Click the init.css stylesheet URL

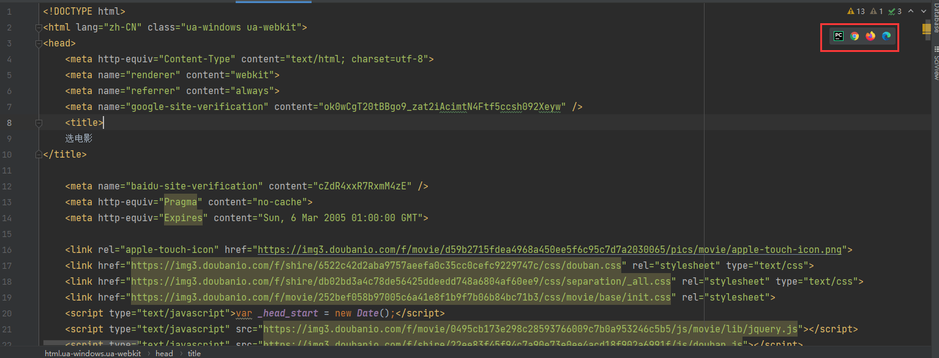click(x=401, y=298)
